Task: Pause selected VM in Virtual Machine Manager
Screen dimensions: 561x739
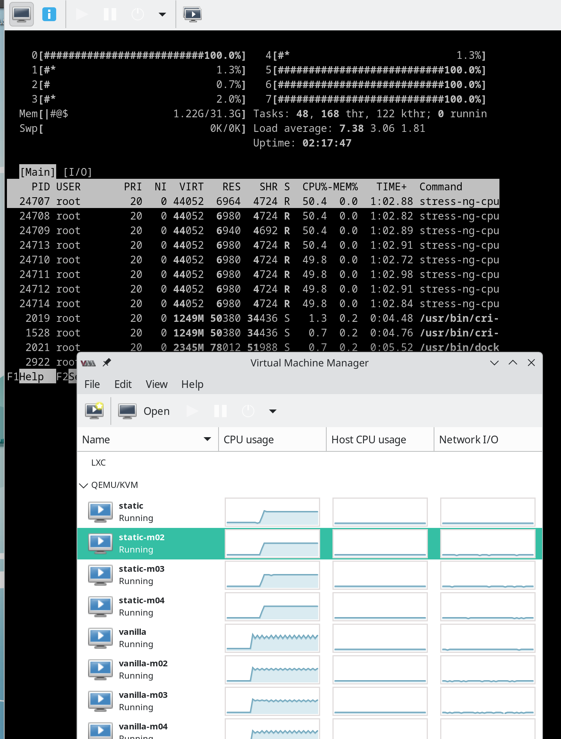Action: (x=220, y=411)
